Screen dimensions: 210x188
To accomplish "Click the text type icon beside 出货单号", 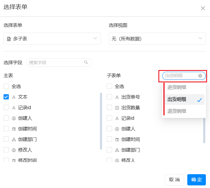I will point(117,97).
